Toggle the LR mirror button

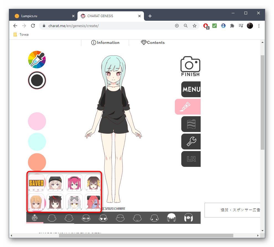coord(191,159)
